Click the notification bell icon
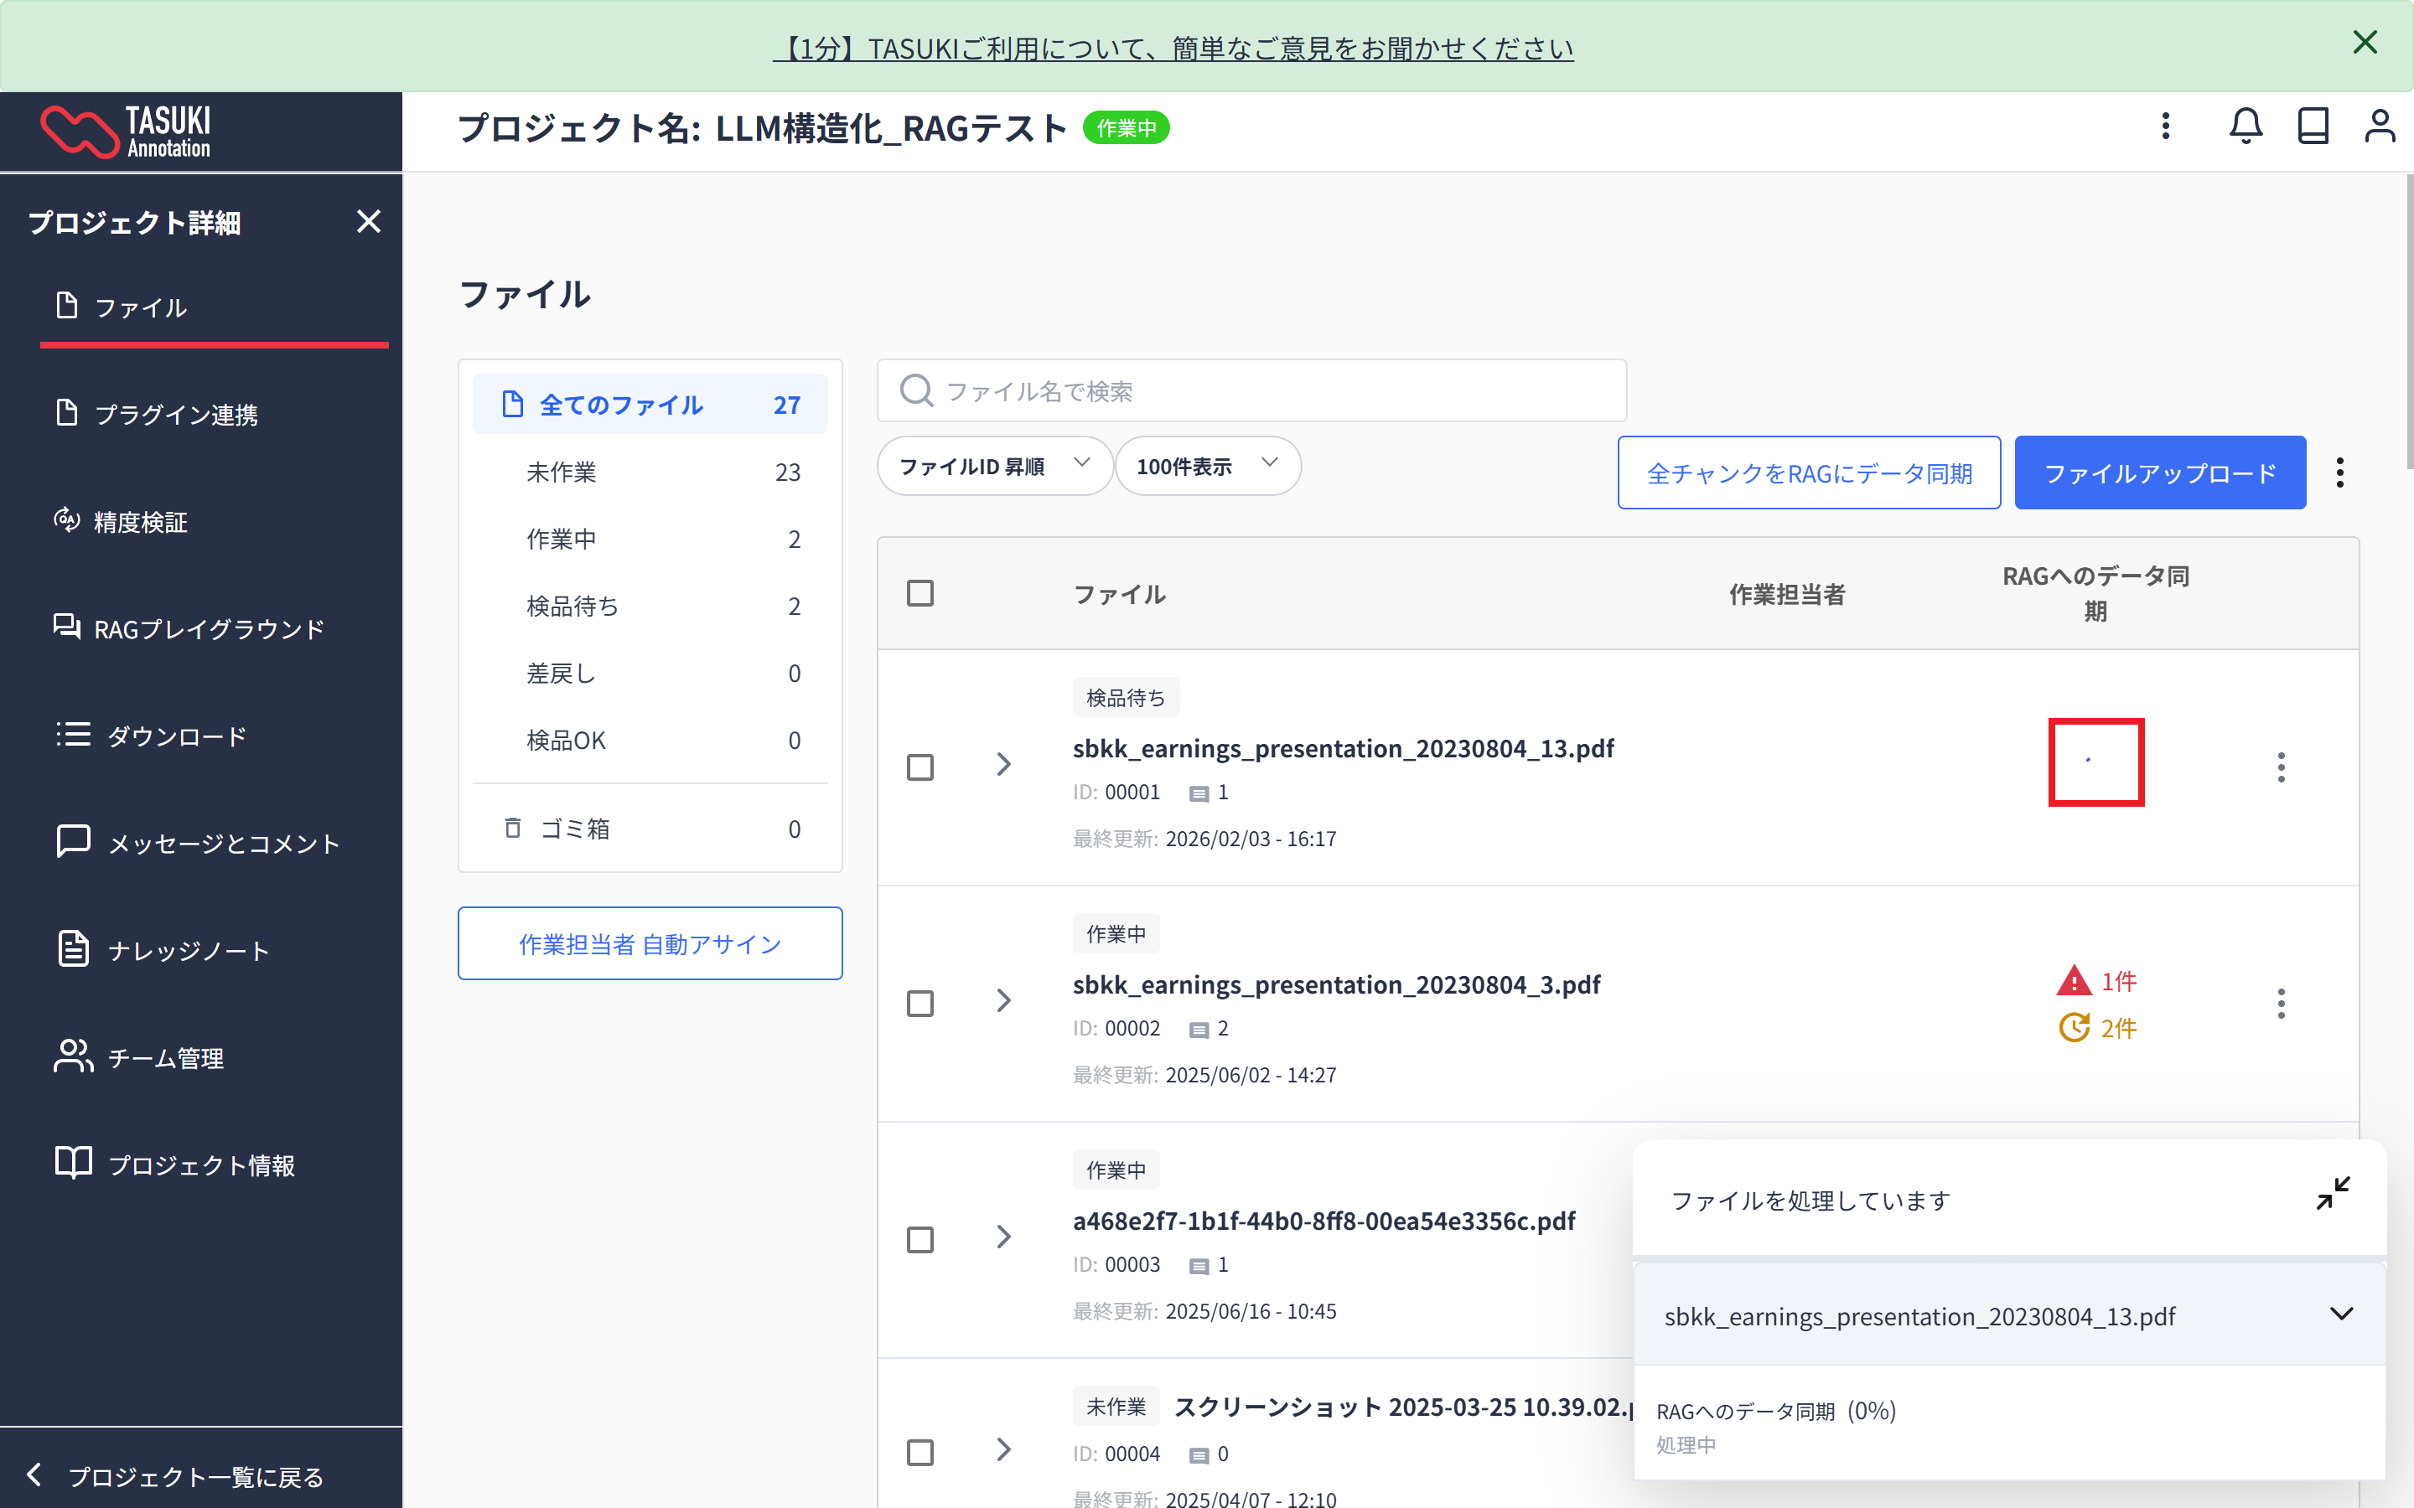 [x=2246, y=127]
